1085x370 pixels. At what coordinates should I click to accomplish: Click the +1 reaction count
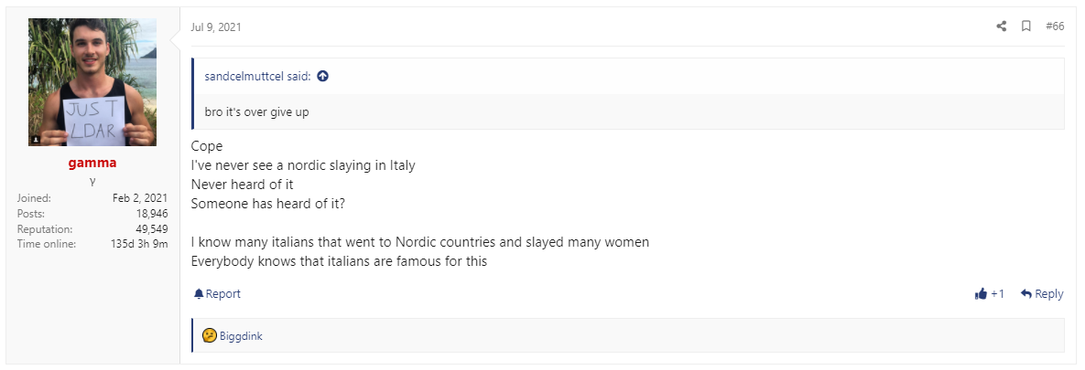click(x=997, y=294)
